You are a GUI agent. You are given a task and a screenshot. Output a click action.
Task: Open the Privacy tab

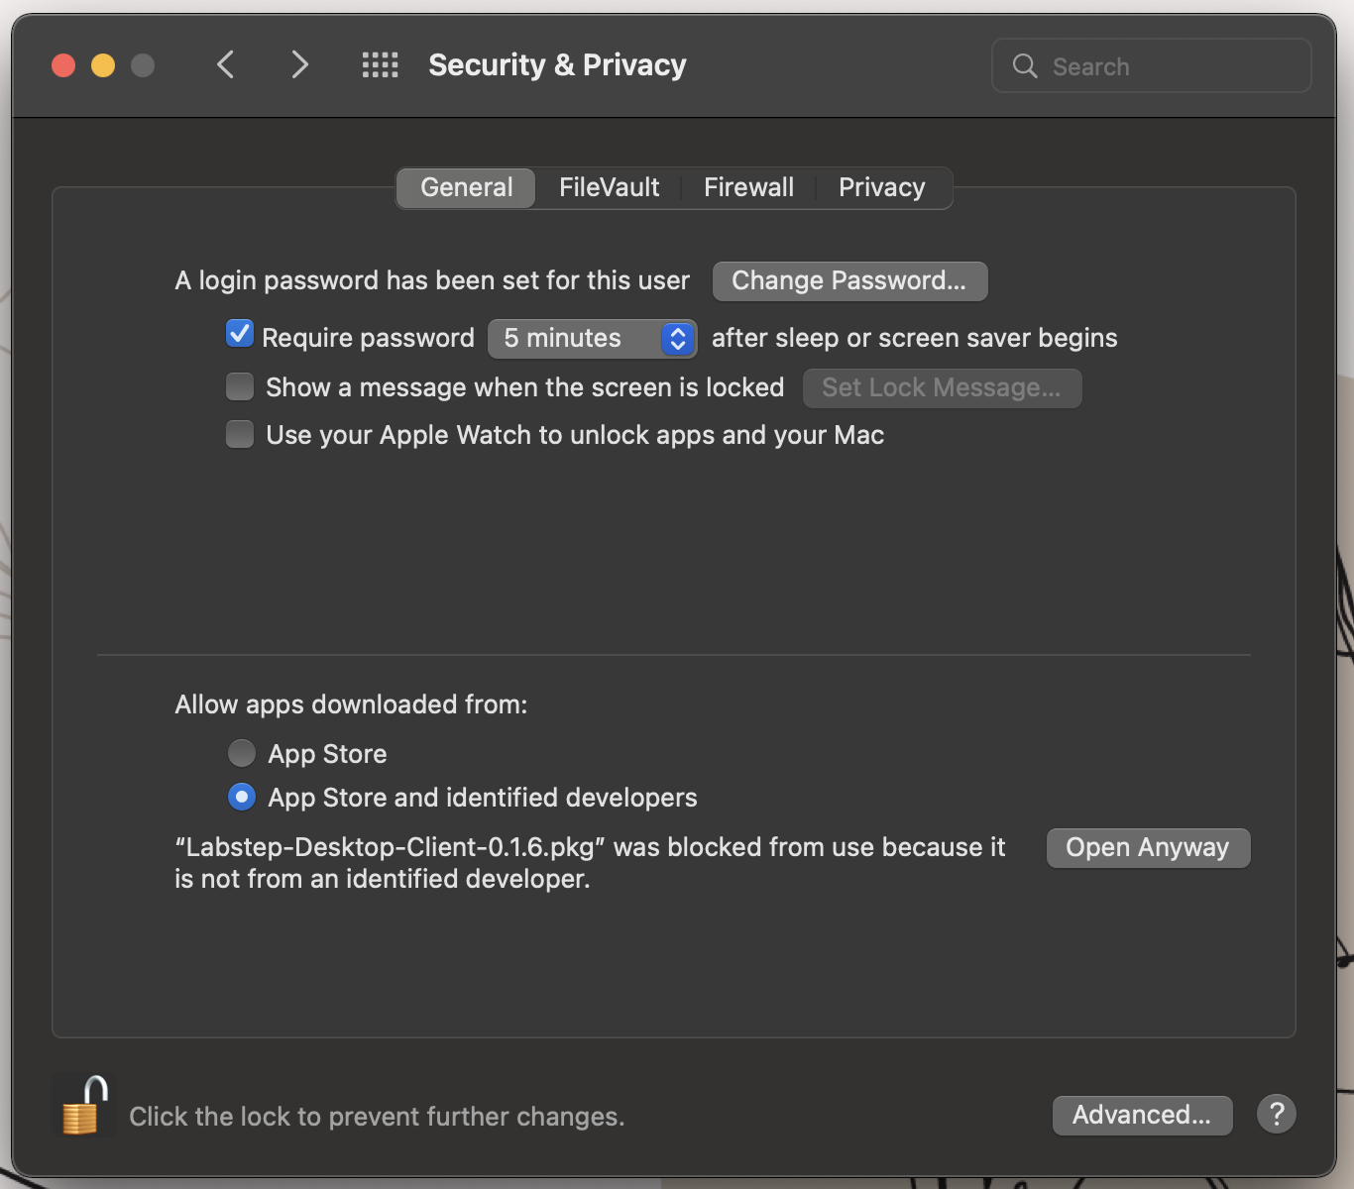coord(881,187)
